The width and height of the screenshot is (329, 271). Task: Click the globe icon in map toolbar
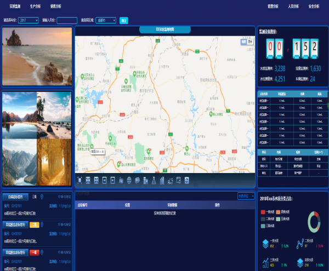point(129,180)
